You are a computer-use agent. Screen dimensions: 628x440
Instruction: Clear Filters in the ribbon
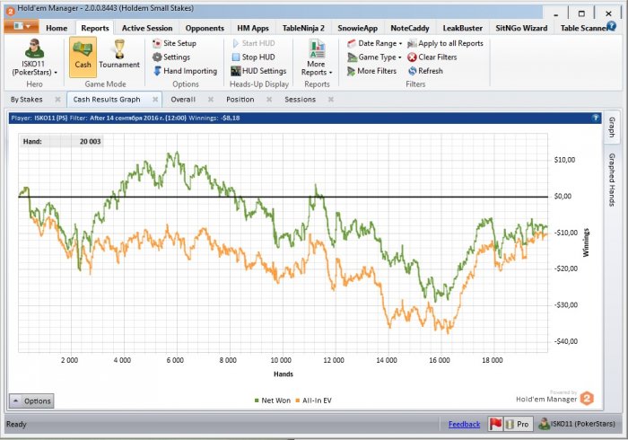[413, 57]
